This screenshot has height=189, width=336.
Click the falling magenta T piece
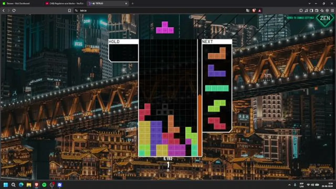[165, 28]
